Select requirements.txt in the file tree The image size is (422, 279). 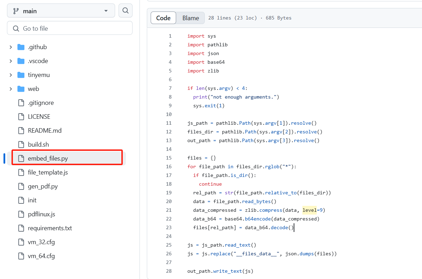pos(50,228)
